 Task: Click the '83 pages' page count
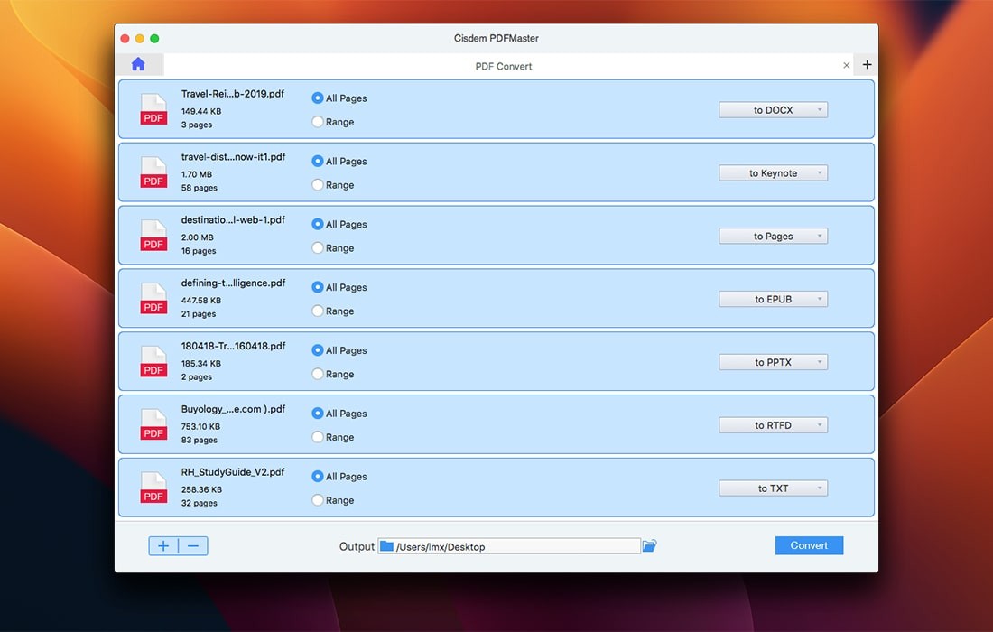(x=199, y=440)
